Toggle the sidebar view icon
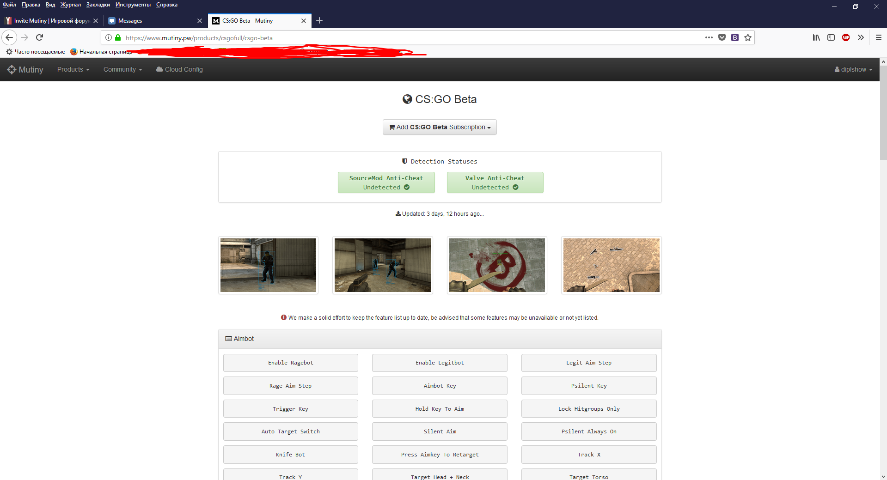 point(831,37)
